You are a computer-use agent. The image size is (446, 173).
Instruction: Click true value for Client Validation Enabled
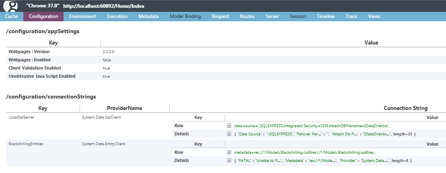point(106,68)
